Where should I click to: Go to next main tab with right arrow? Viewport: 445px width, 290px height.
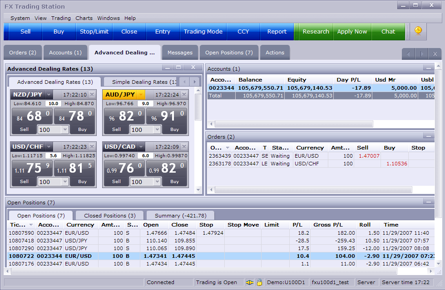pyautogui.click(x=422, y=54)
